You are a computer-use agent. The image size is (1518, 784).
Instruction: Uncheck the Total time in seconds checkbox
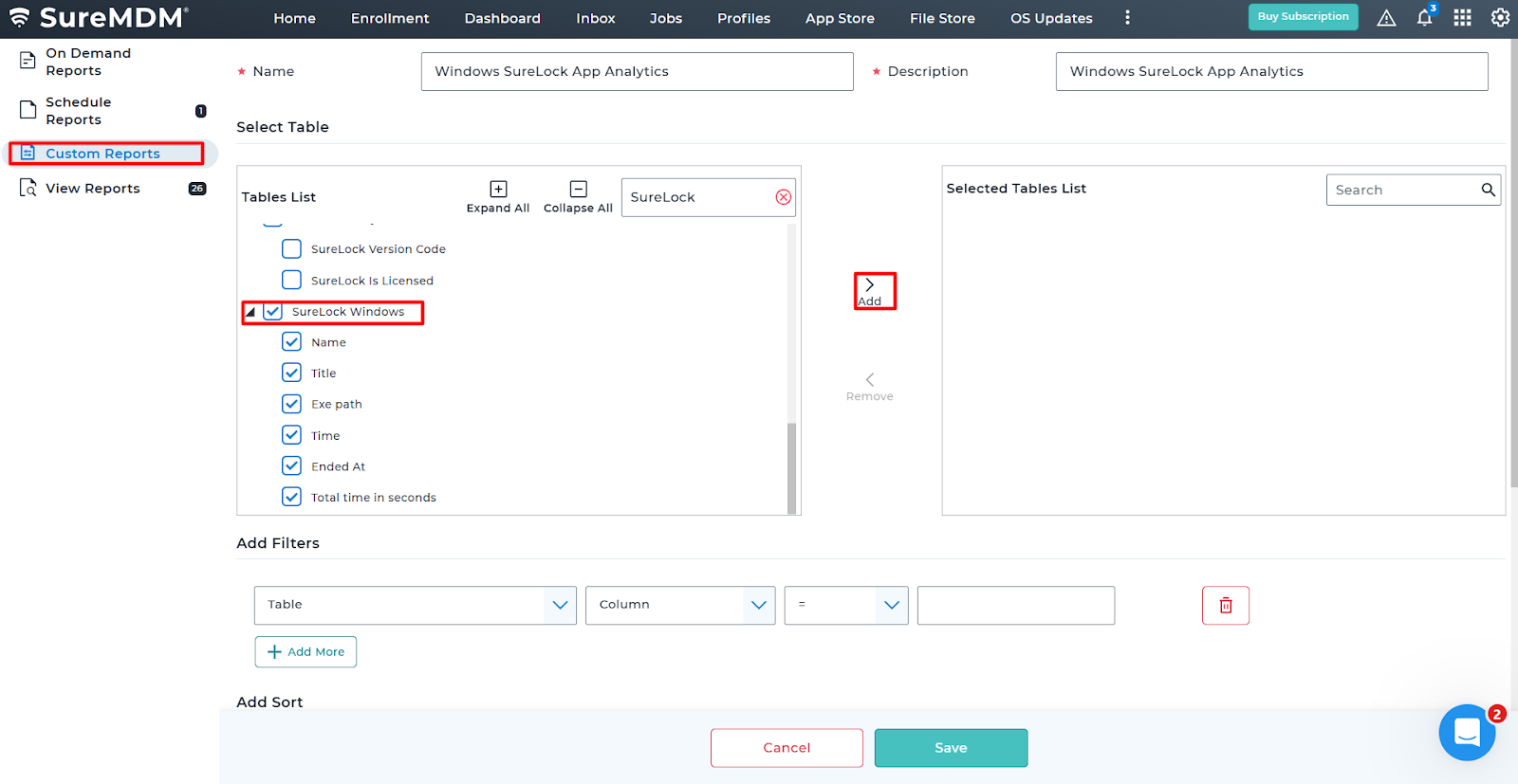click(292, 497)
